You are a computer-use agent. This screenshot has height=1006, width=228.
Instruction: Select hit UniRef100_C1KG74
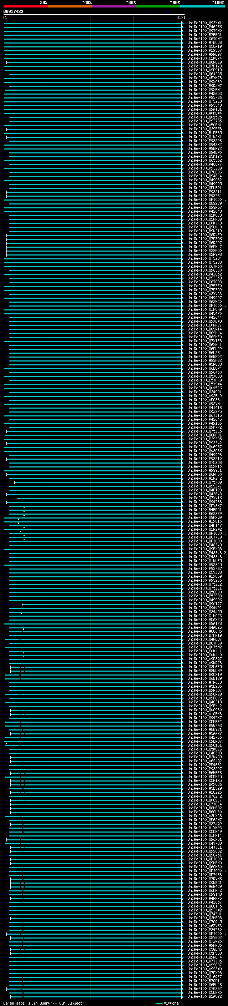(204, 58)
